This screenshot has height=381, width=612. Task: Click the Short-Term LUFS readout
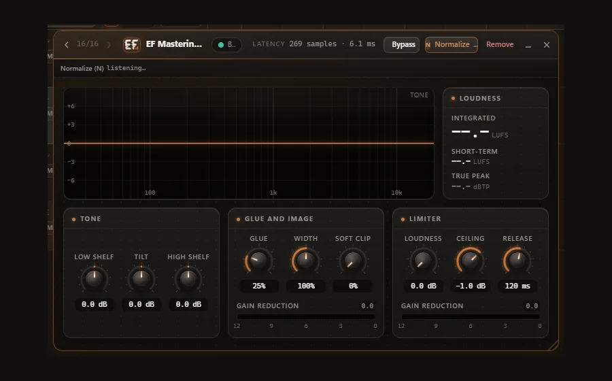click(471, 162)
